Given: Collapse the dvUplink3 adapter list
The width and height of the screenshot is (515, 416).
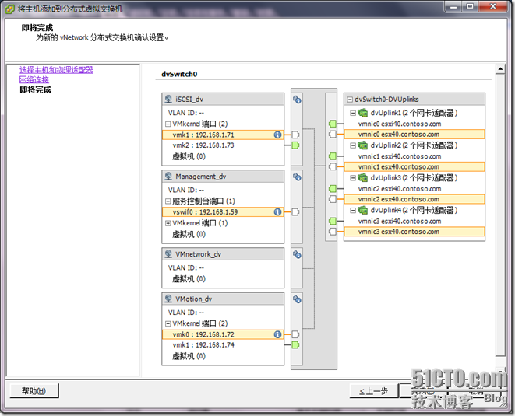Looking at the screenshot, I should [353, 178].
